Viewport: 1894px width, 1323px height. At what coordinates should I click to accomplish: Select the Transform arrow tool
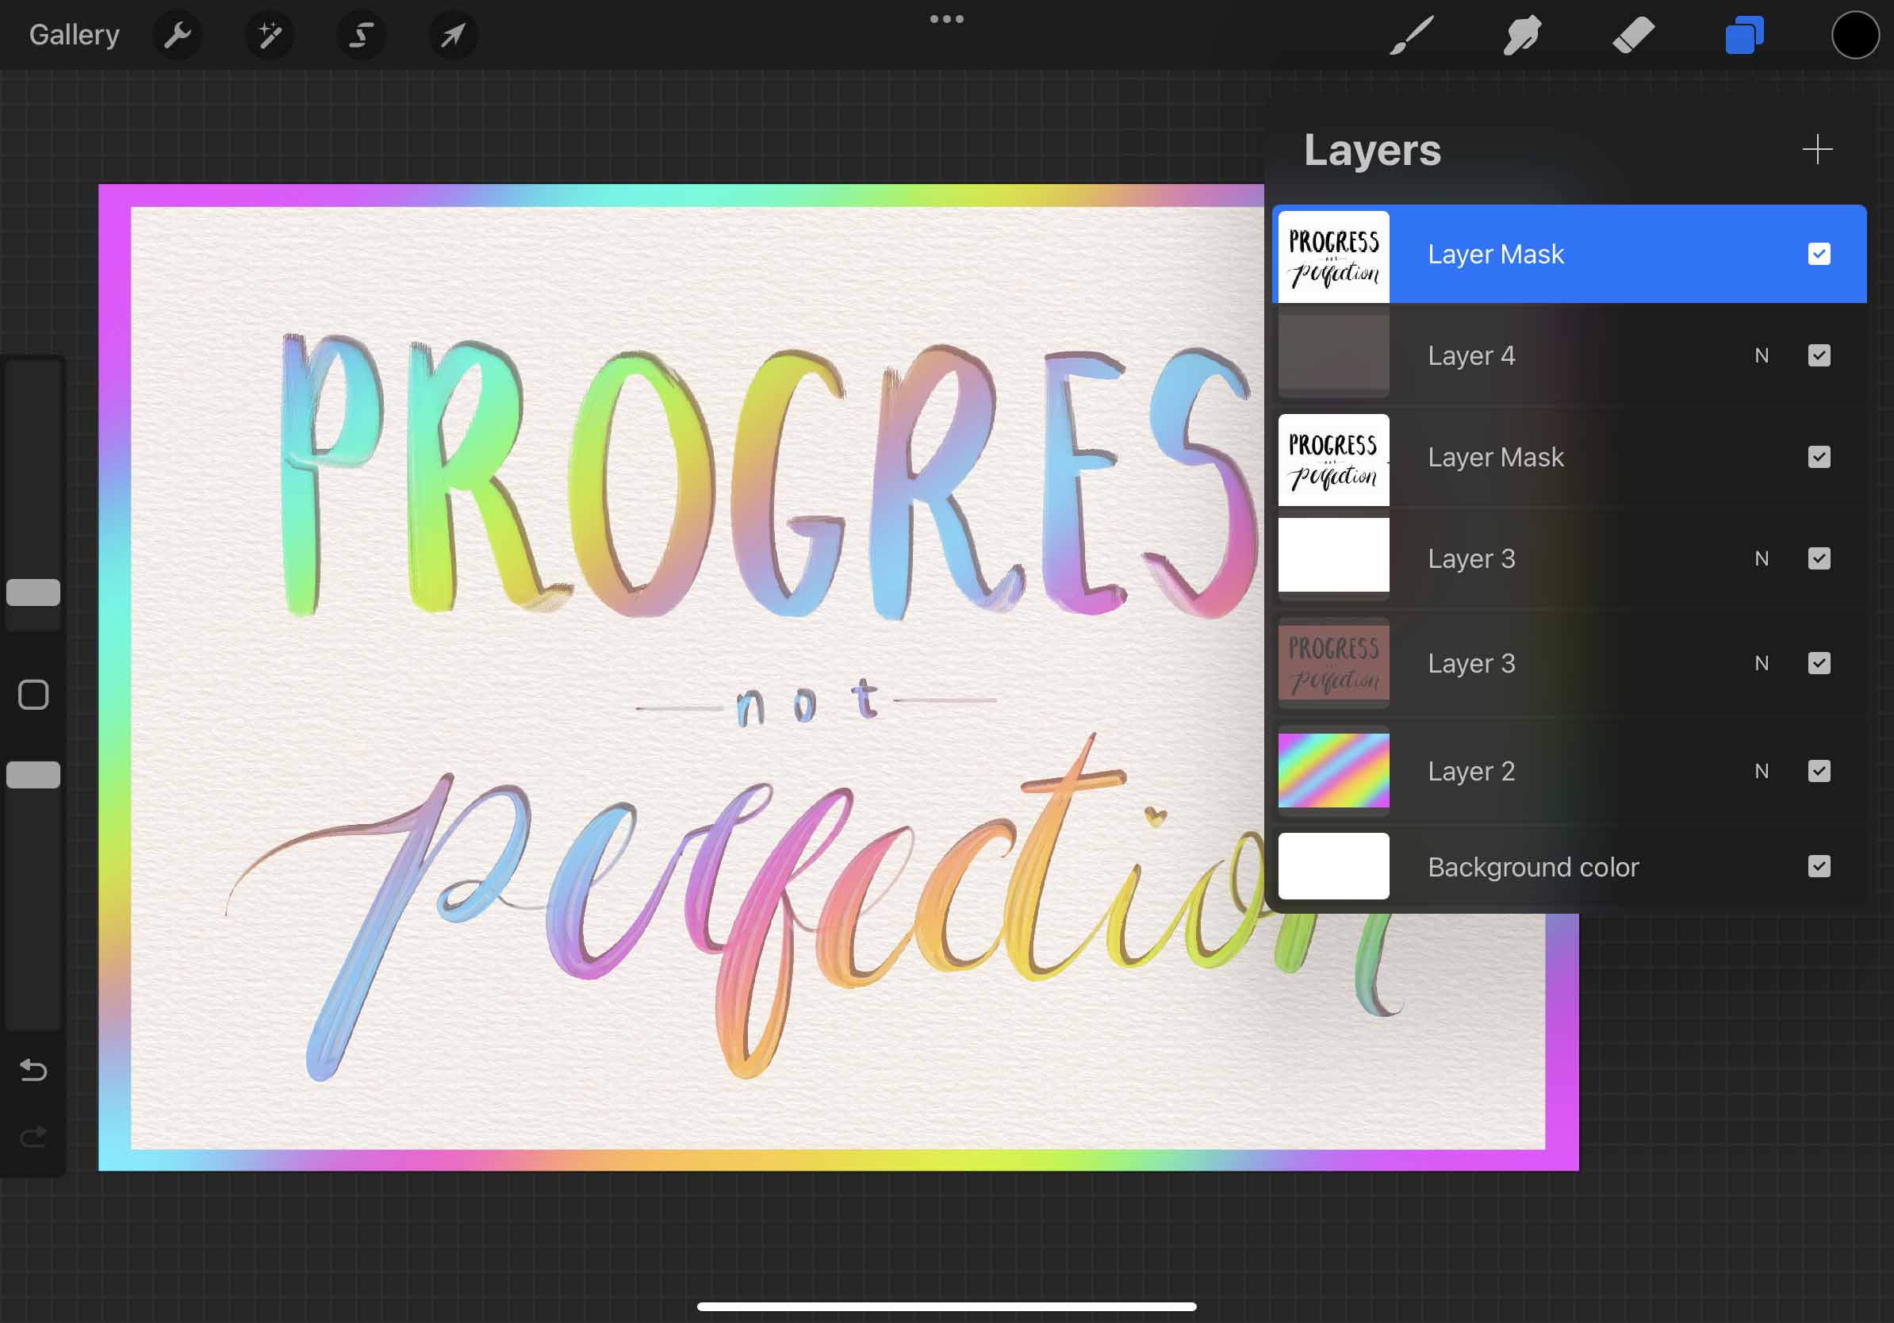click(452, 35)
